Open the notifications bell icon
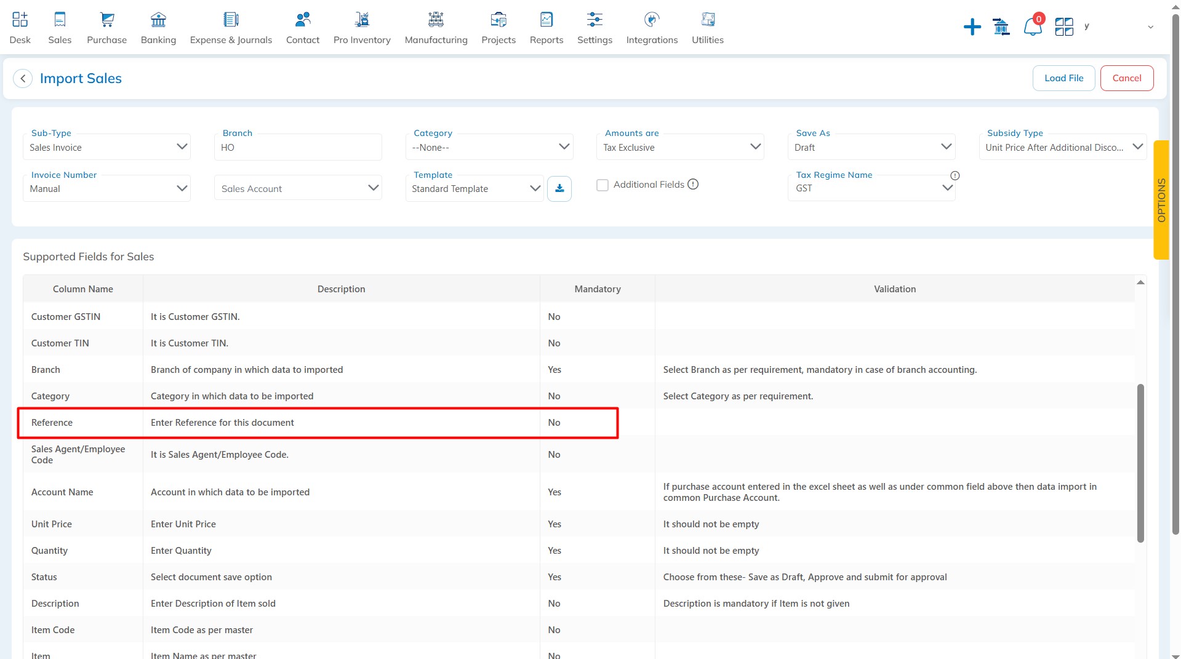1181x659 pixels. [x=1033, y=26]
